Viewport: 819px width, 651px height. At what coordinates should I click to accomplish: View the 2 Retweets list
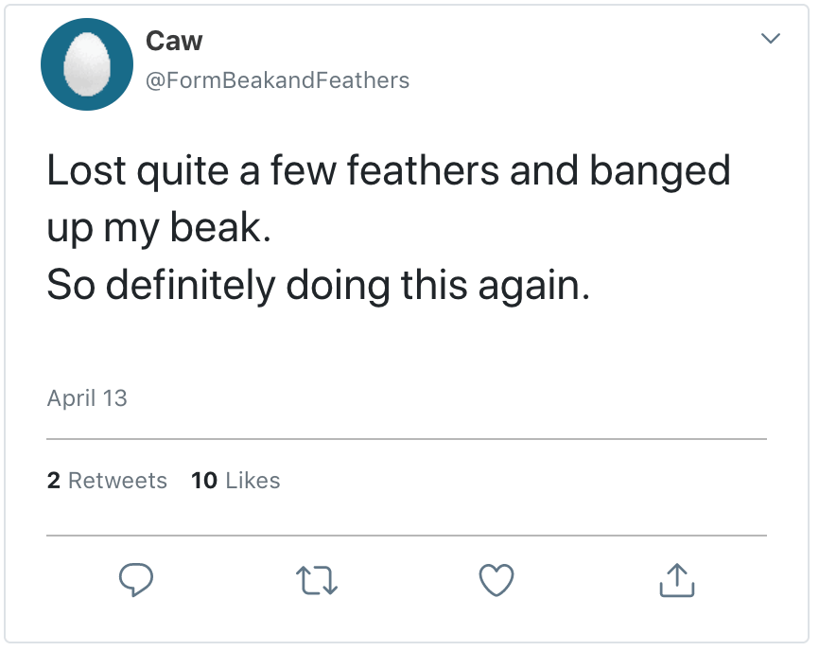pyautogui.click(x=107, y=481)
